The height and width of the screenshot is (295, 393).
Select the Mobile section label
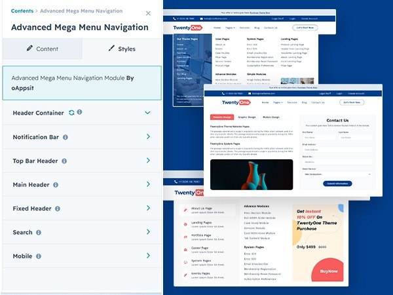click(x=22, y=256)
